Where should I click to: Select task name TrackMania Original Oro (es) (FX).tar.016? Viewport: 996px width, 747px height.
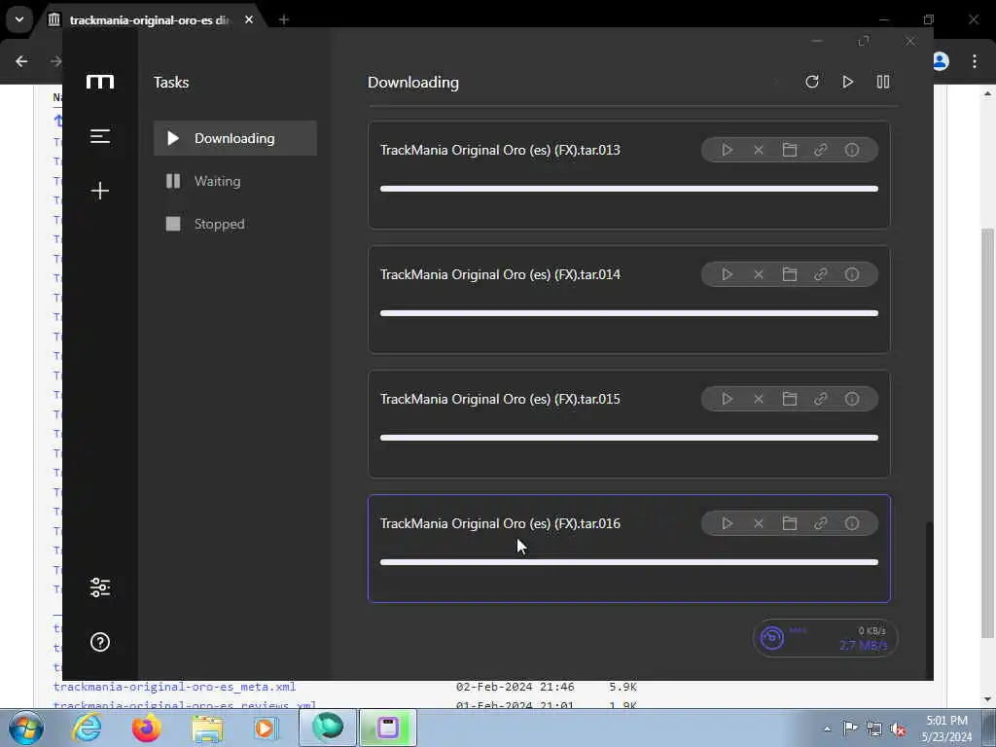coord(500,523)
